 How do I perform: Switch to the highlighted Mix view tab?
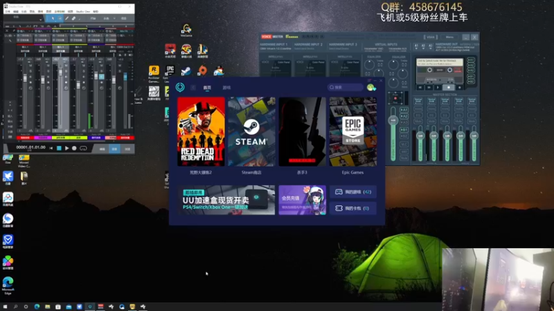[x=114, y=149]
